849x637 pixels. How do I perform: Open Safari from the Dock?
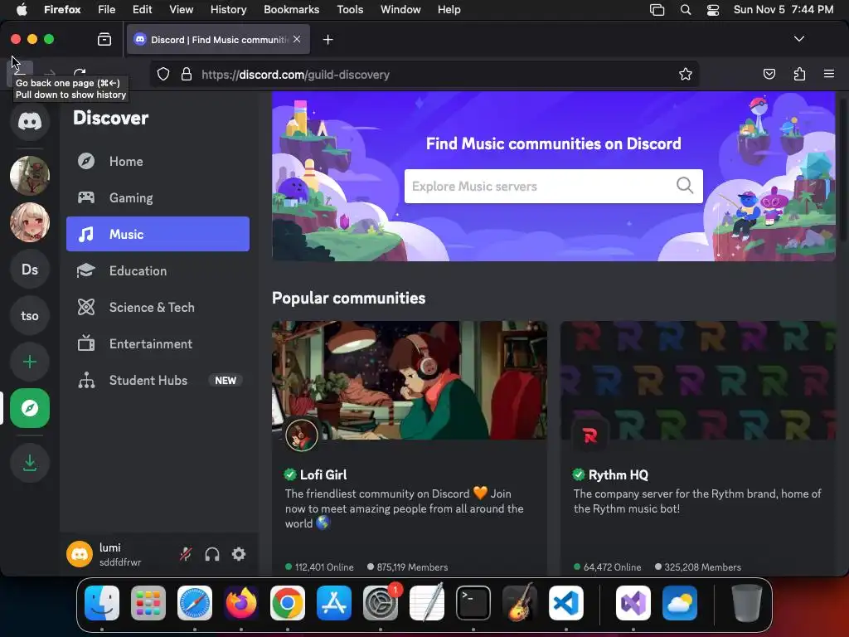[195, 603]
